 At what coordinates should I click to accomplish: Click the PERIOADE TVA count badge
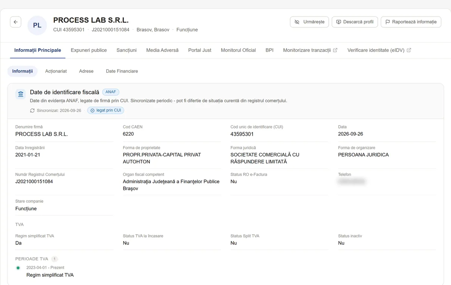54,259
